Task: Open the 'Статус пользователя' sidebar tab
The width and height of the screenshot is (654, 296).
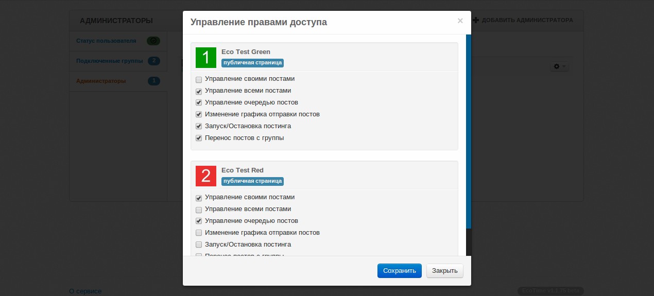Action: pyautogui.click(x=106, y=41)
